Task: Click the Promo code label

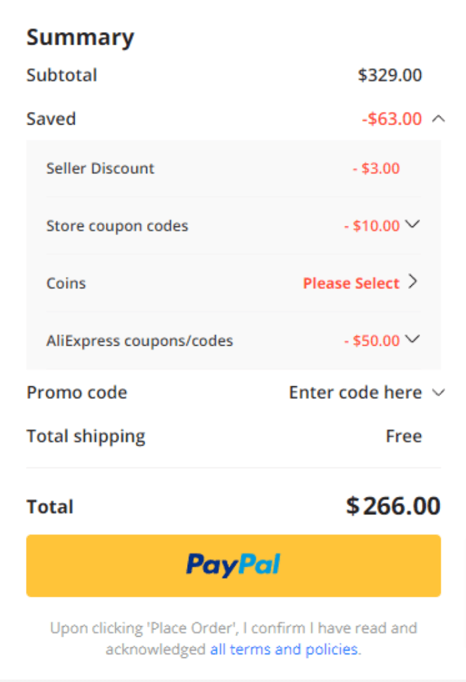Action: [77, 392]
